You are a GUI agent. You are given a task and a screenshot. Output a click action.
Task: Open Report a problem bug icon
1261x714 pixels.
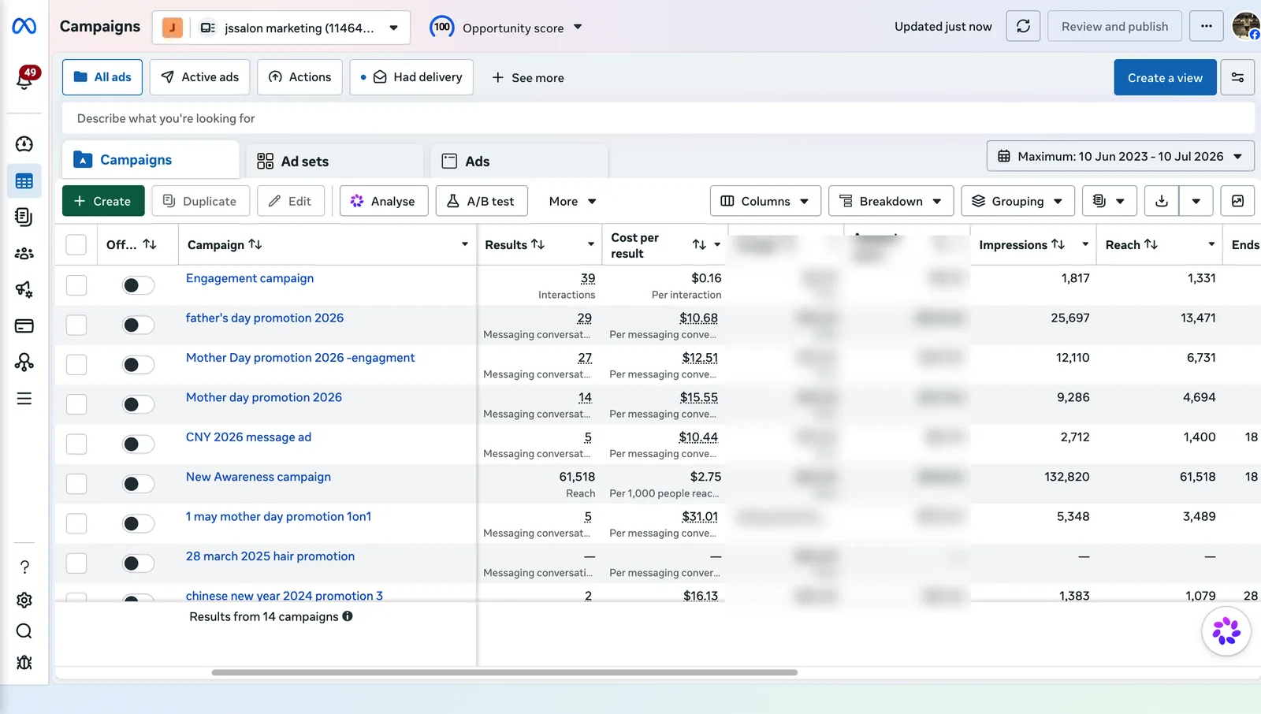(24, 663)
